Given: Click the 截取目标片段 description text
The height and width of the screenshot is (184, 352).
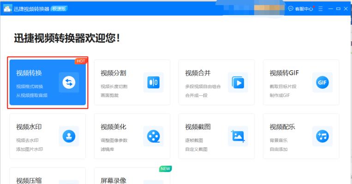Looking at the screenshot, I should (x=283, y=86).
